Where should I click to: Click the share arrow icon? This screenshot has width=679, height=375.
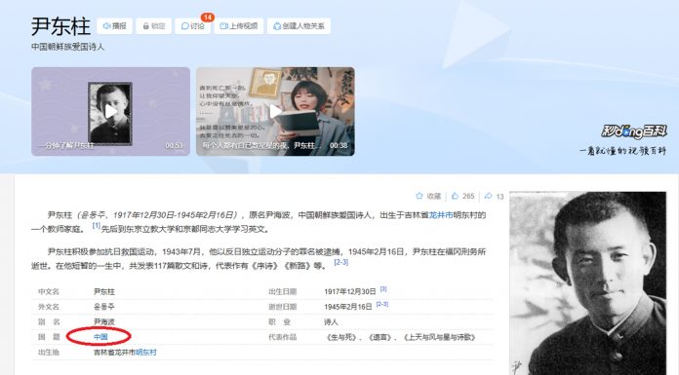(488, 196)
